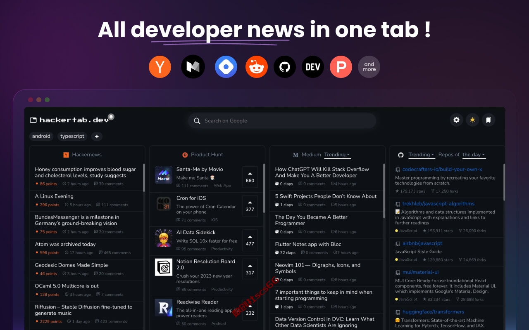Click the Notion Resolution Board thumbnail
Image resolution: width=529 pixels, height=330 pixels.
click(x=164, y=267)
